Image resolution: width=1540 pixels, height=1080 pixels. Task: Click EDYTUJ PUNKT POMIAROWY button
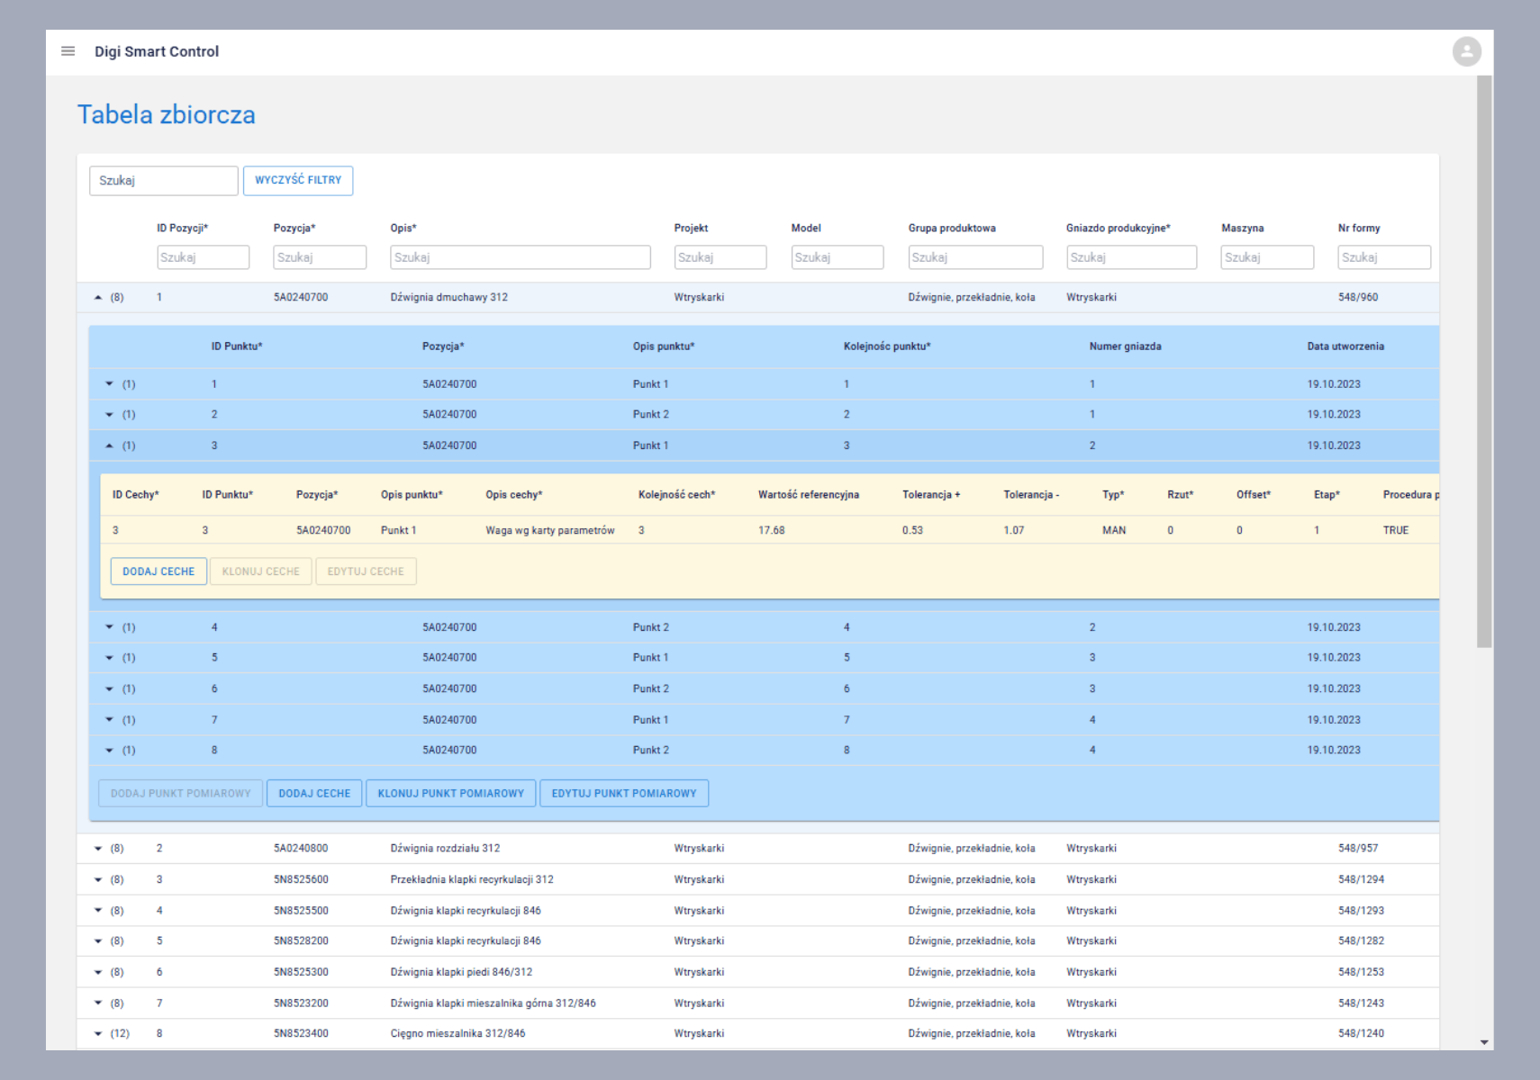[623, 794]
